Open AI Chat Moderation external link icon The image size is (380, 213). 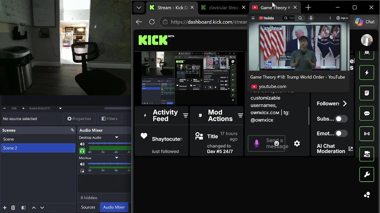(351, 149)
